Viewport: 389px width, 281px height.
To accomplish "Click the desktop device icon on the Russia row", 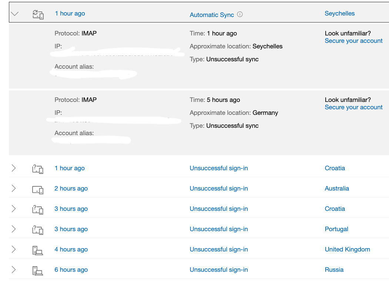I will [38, 270].
